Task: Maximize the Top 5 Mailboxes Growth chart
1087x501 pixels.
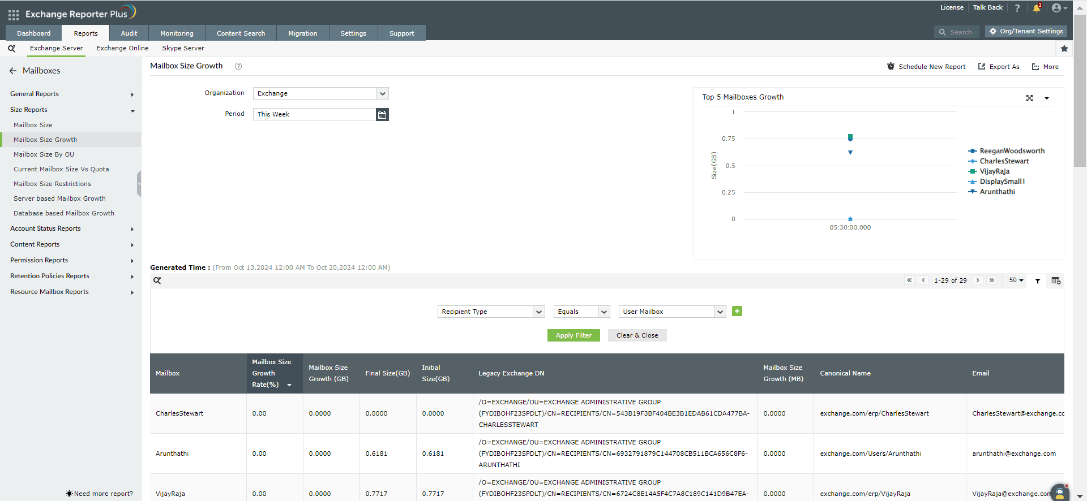Action: pyautogui.click(x=1029, y=98)
